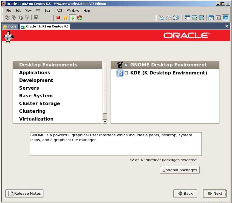Open the VM menu

point(38,11)
